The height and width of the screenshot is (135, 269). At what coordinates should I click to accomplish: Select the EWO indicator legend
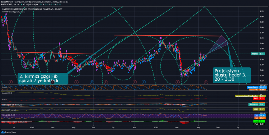tap(4, 99)
